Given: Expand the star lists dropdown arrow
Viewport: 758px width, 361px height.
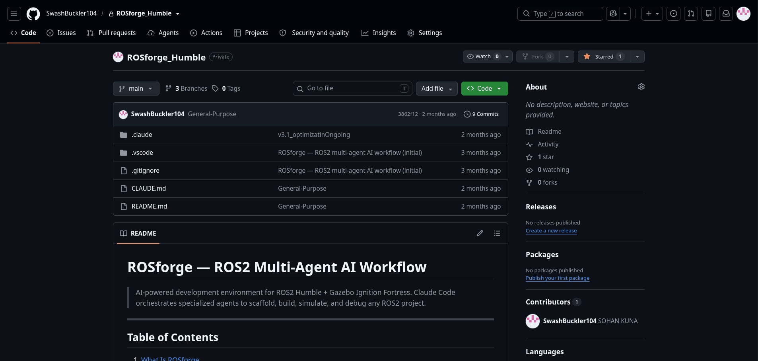Looking at the screenshot, I should point(637,57).
